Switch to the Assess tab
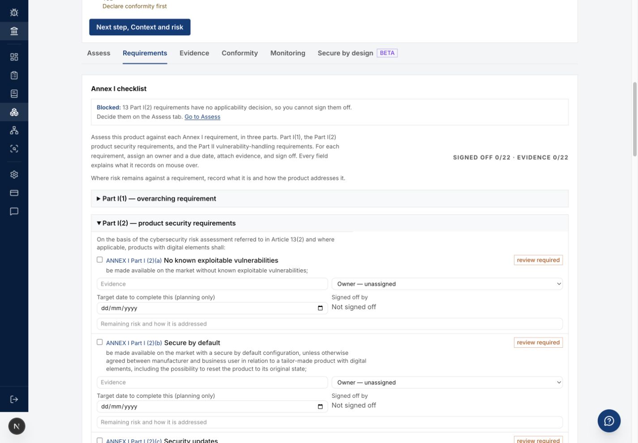The height and width of the screenshot is (443, 638). coord(98,53)
